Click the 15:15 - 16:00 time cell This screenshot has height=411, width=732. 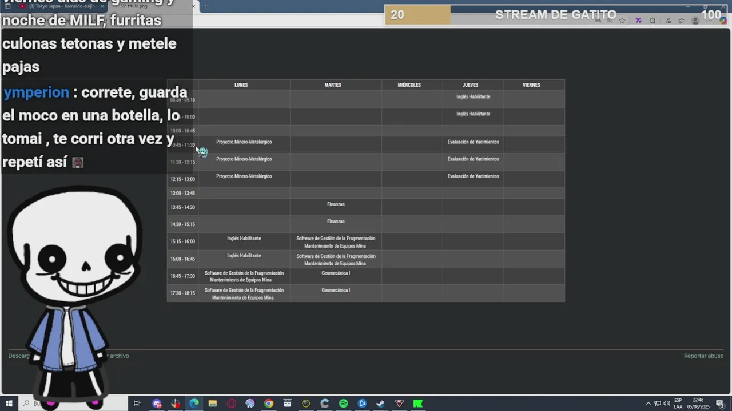point(182,241)
